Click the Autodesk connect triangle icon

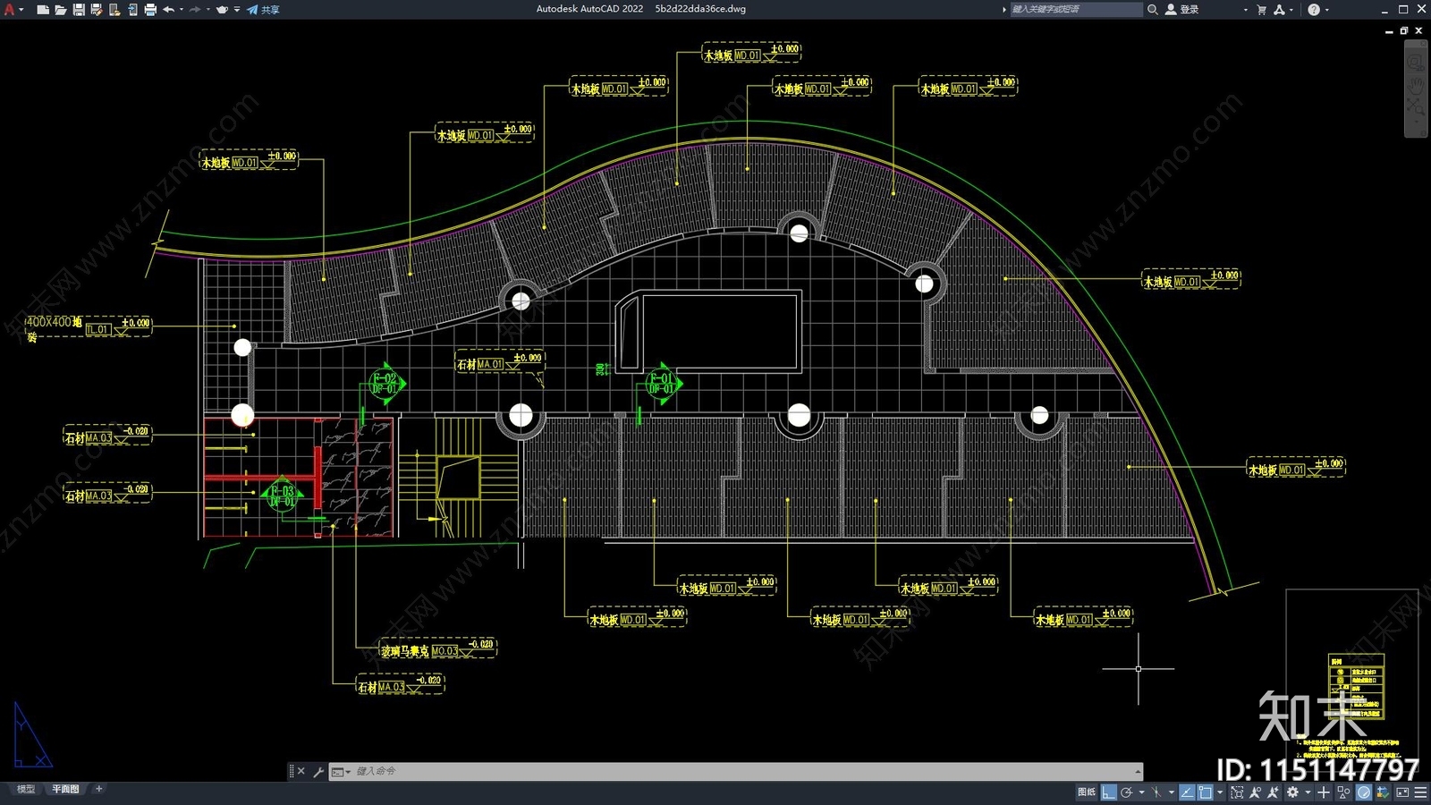1280,9
